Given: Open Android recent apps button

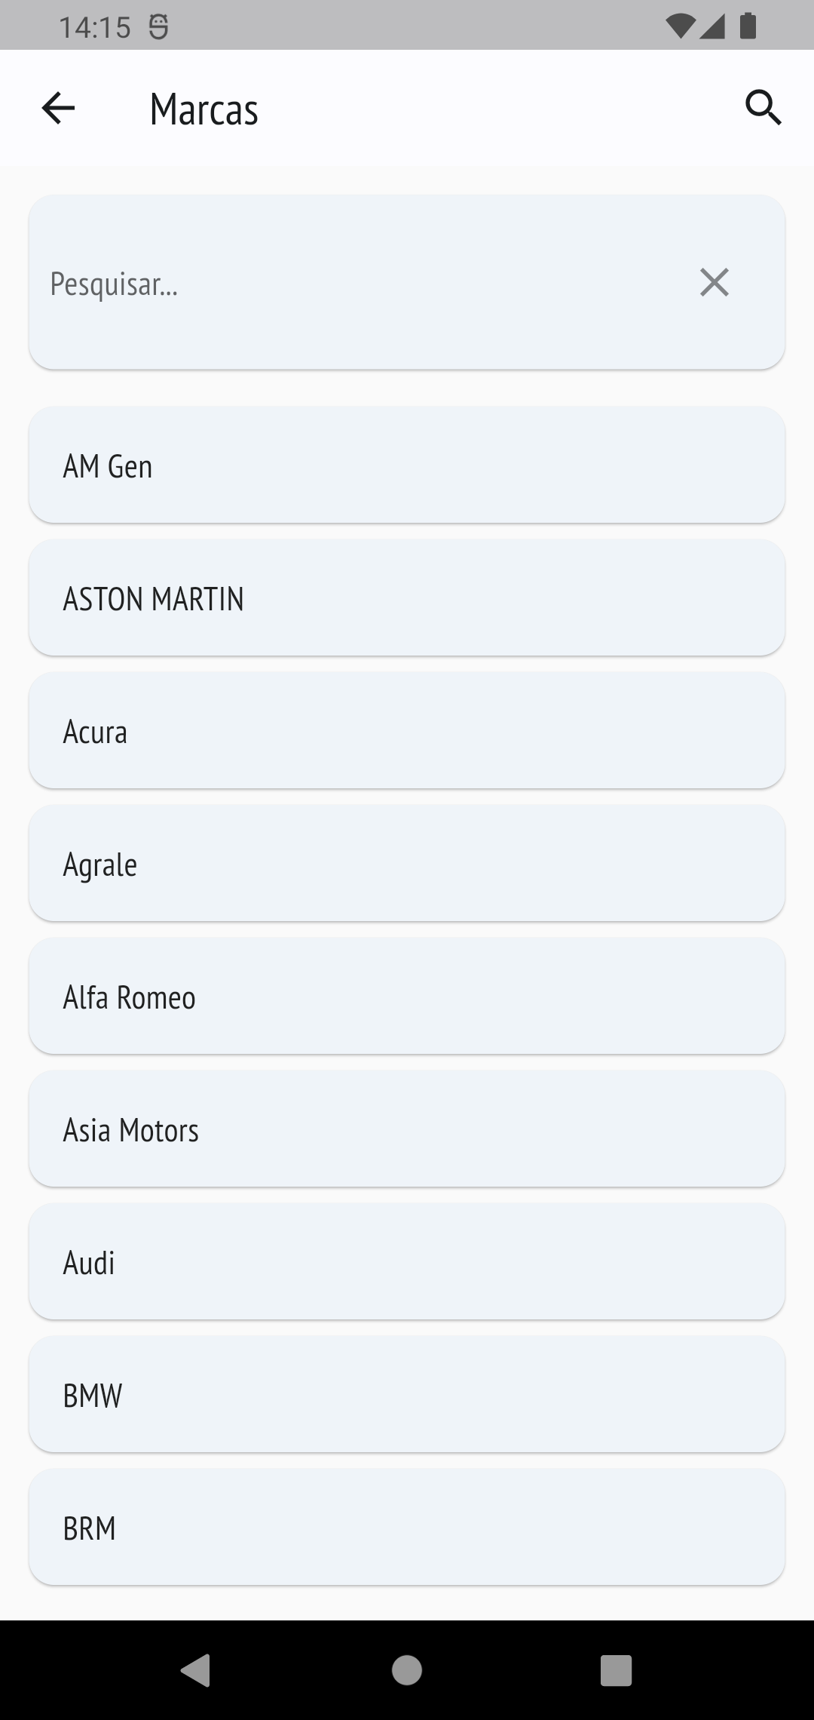Looking at the screenshot, I should (616, 1670).
